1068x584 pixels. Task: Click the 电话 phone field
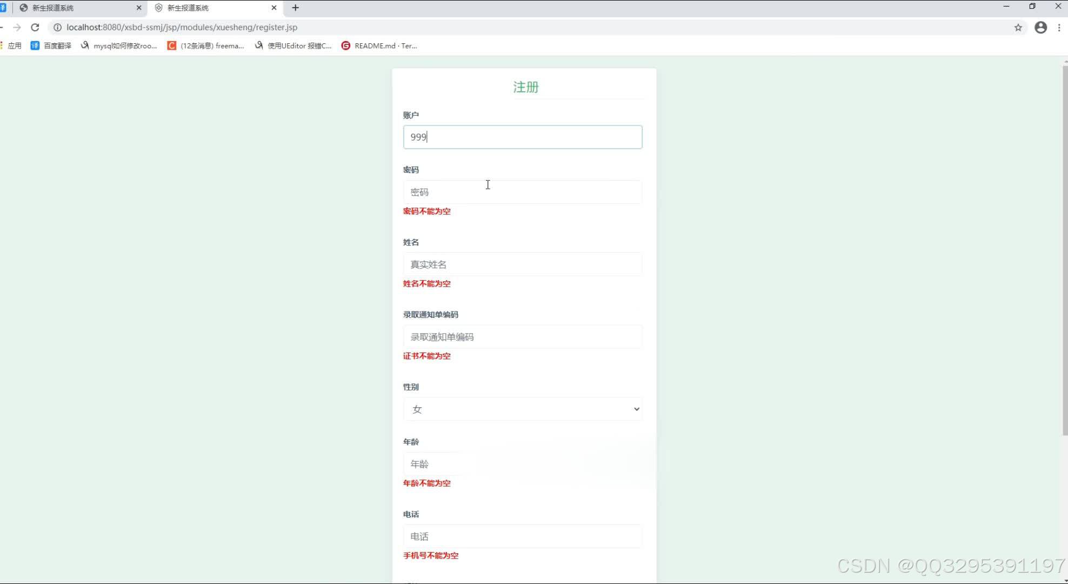523,536
